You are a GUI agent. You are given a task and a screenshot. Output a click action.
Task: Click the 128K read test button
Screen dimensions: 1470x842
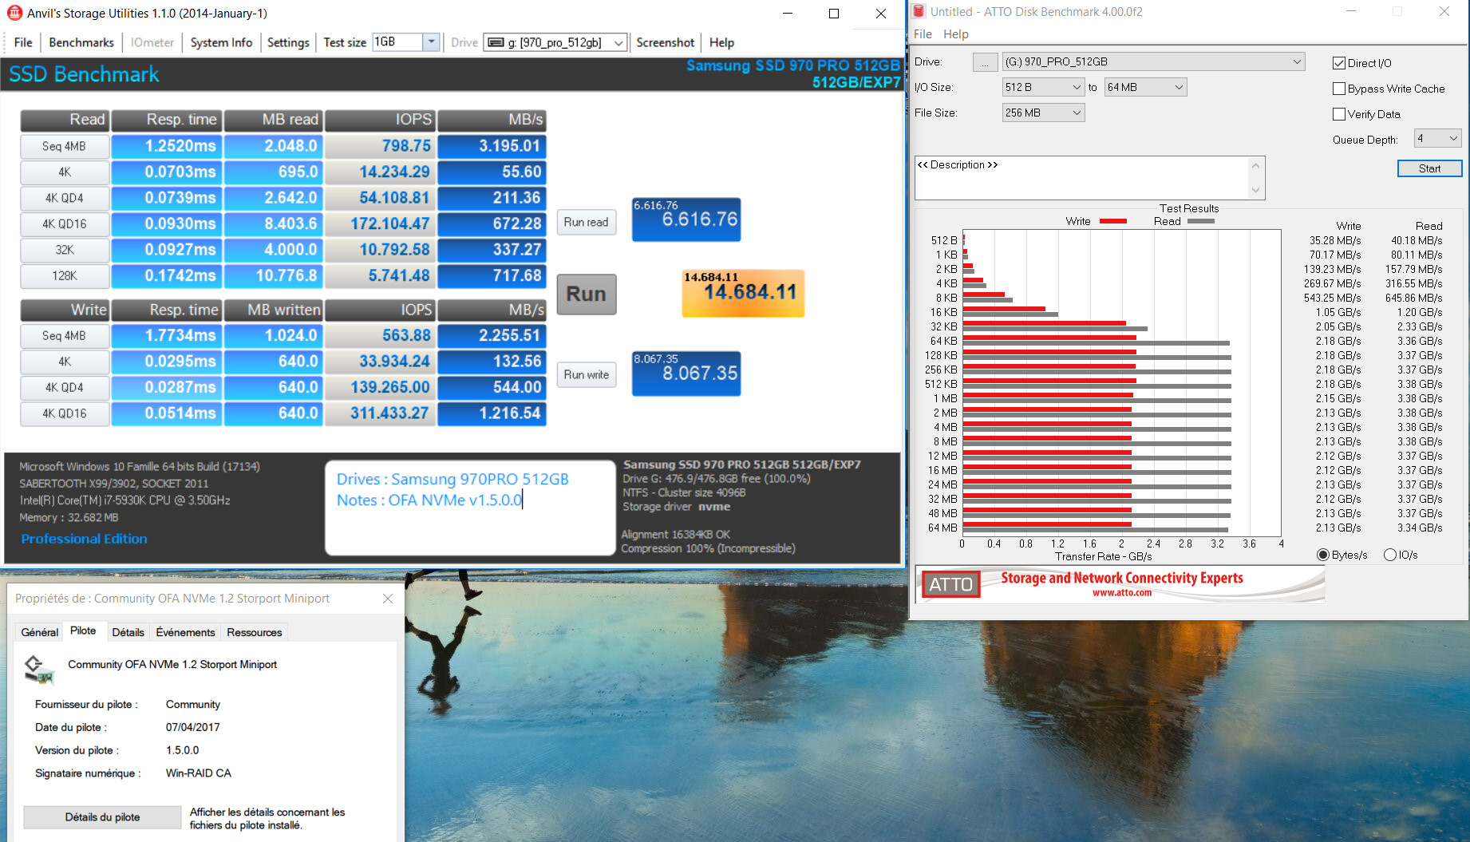pos(65,275)
